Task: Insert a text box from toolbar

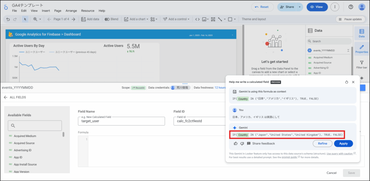Action: 213,19
